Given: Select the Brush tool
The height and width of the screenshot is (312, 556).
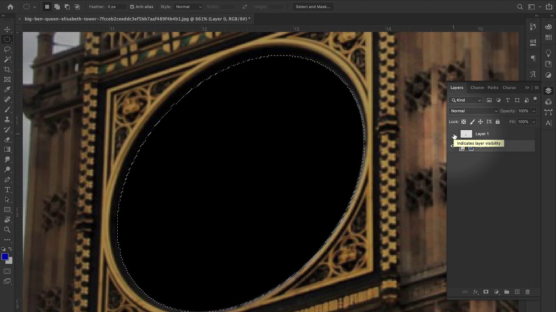Looking at the screenshot, I should (7, 109).
